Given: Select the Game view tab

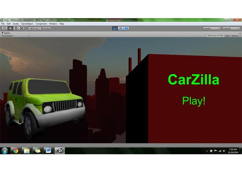Looking at the screenshot, I should click(x=6, y=33).
